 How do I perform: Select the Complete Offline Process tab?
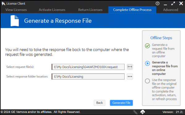tap(132, 10)
